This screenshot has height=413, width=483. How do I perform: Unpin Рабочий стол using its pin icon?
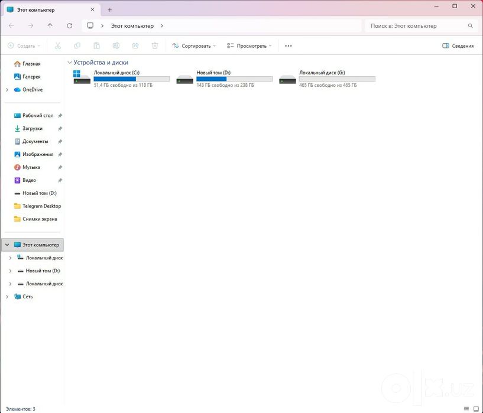pos(60,116)
